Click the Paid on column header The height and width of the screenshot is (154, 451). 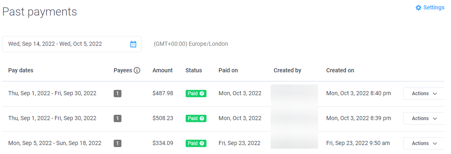click(228, 70)
